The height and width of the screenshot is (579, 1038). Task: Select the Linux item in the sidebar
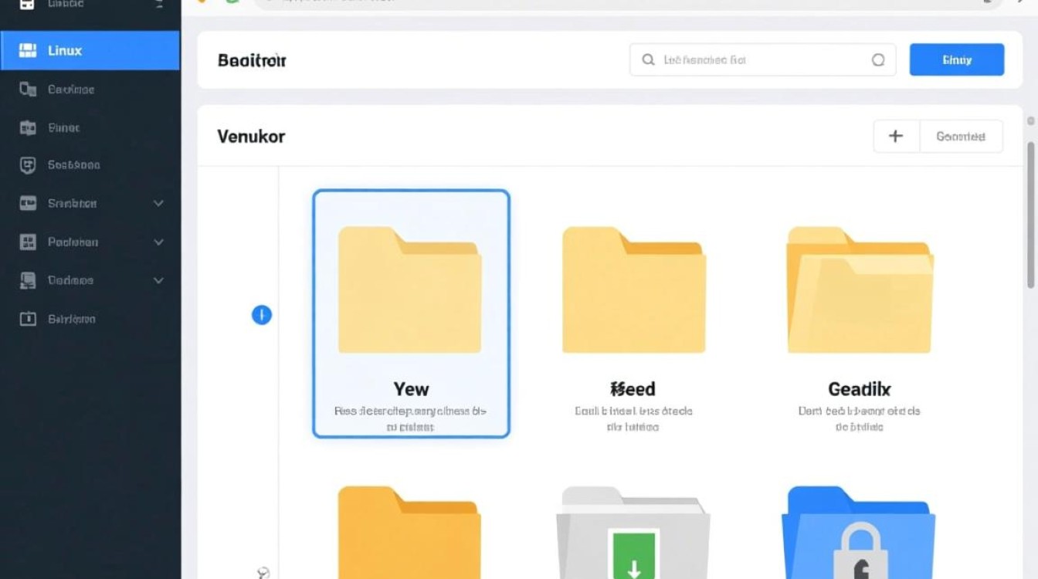point(90,51)
